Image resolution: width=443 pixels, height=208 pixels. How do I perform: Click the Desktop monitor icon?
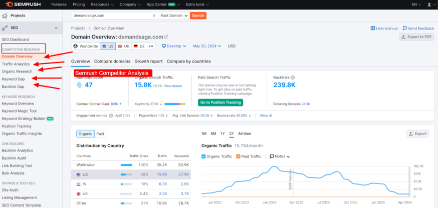(x=164, y=46)
